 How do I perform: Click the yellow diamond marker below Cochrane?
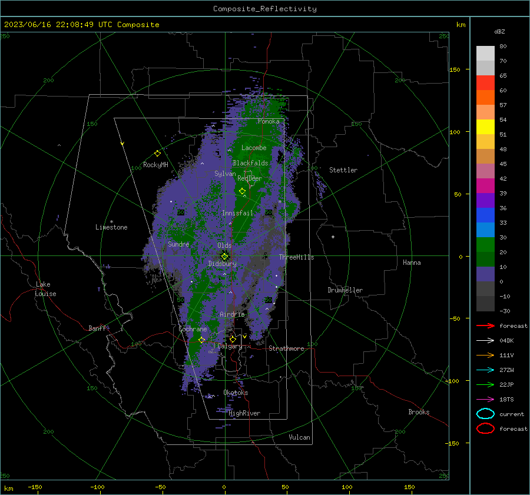click(202, 340)
